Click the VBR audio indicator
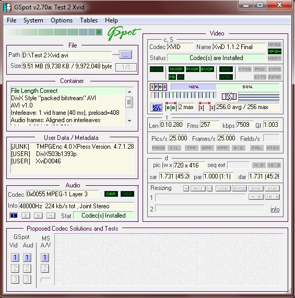This screenshot has width=295, height=298. 127,194
